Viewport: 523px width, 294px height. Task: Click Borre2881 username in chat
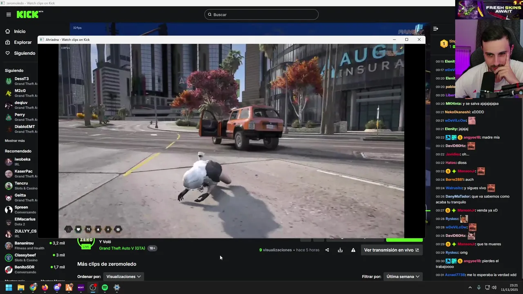pos(455,180)
